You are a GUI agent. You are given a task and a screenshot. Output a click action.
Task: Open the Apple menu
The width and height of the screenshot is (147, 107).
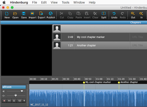[x=4, y=2]
